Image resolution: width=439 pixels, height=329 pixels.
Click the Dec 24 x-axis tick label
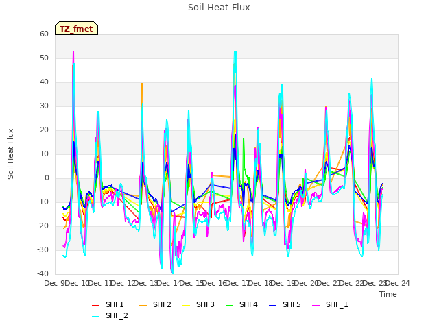(398, 283)
